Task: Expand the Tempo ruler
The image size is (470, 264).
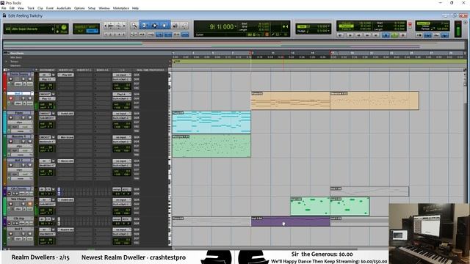Action: click(x=7, y=62)
